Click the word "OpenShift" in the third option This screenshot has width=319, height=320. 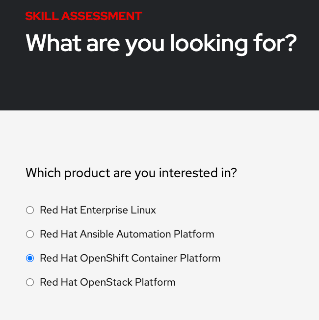click(103, 258)
